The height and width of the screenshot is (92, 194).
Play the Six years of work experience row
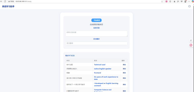point(124,78)
